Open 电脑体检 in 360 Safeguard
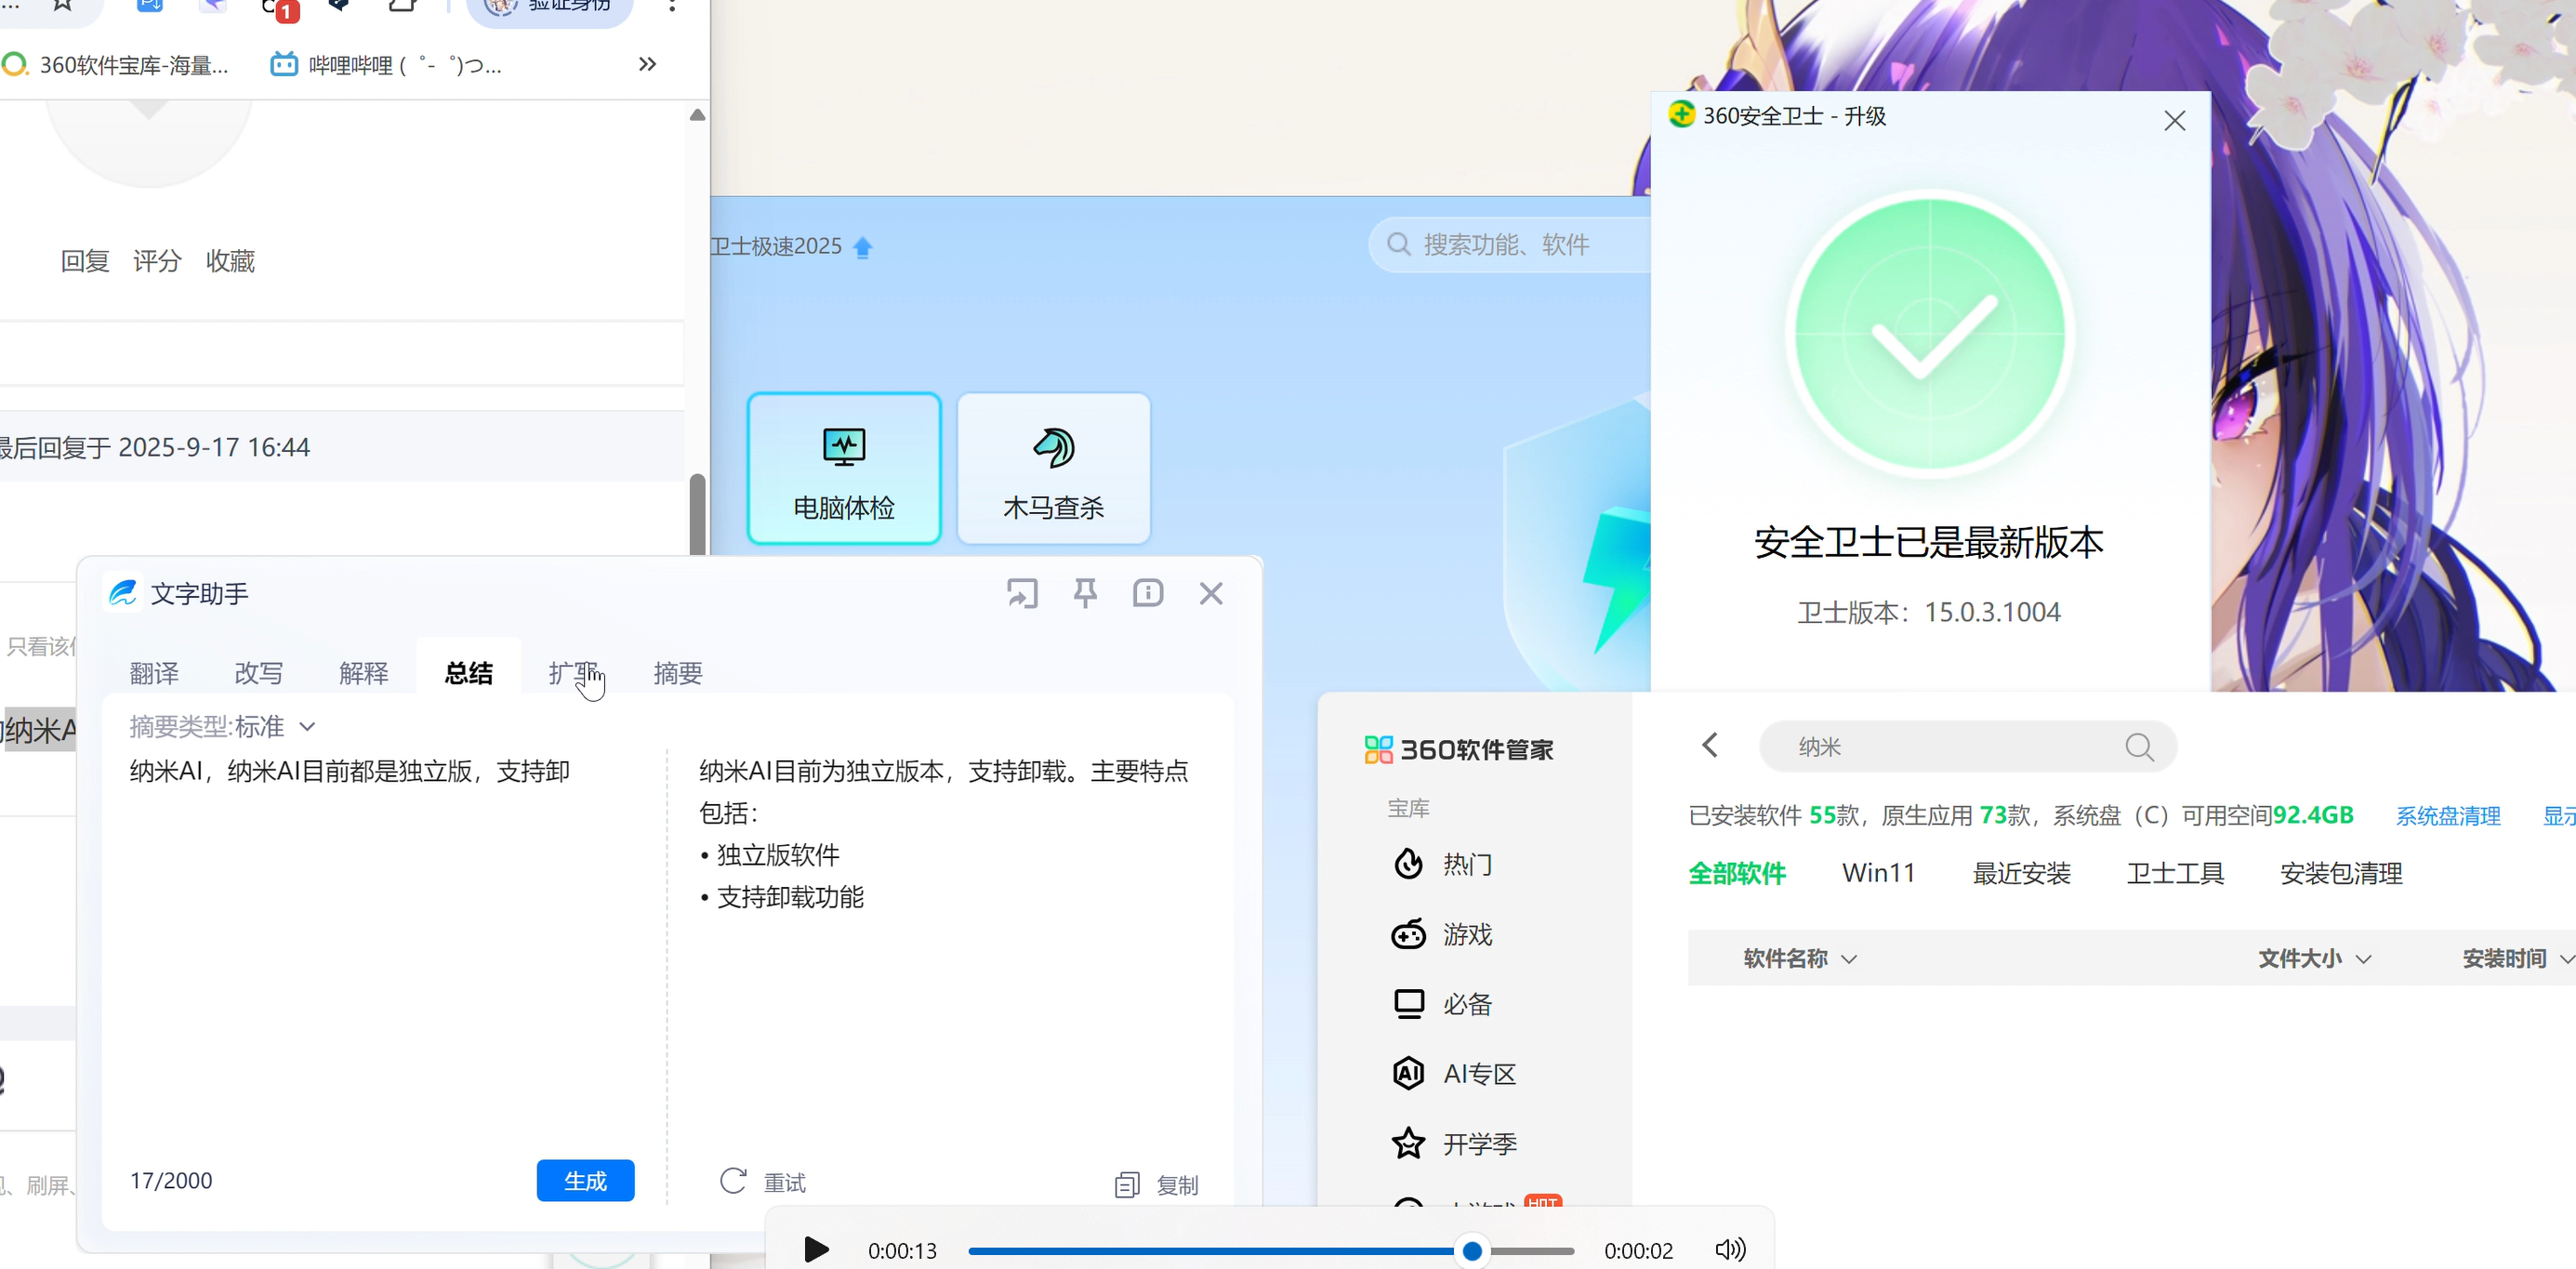Screen dimensions: 2576x1269 pos(844,468)
